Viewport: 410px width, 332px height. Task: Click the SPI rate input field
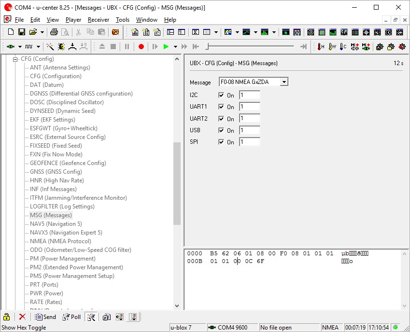pyautogui.click(x=250, y=141)
